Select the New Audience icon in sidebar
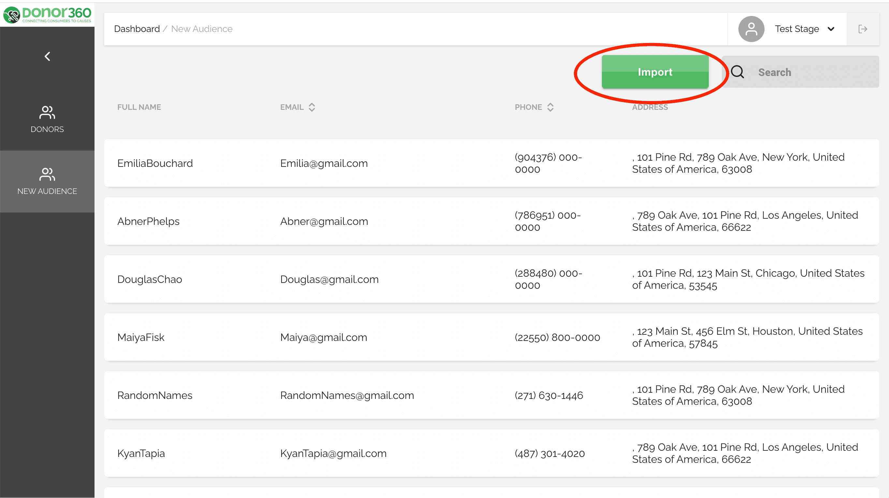Image resolution: width=889 pixels, height=498 pixels. 47,174
